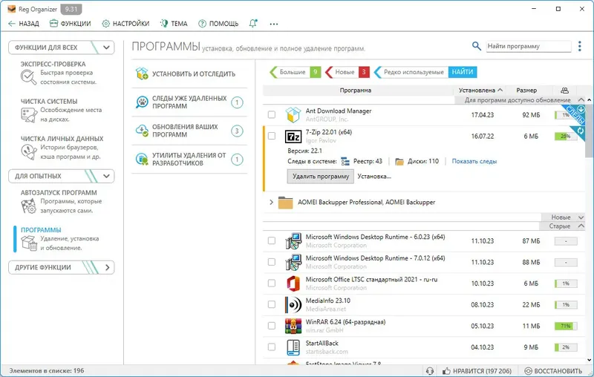Check the Microsoft Office LTSC checkbox
This screenshot has height=377, width=594.
[272, 283]
